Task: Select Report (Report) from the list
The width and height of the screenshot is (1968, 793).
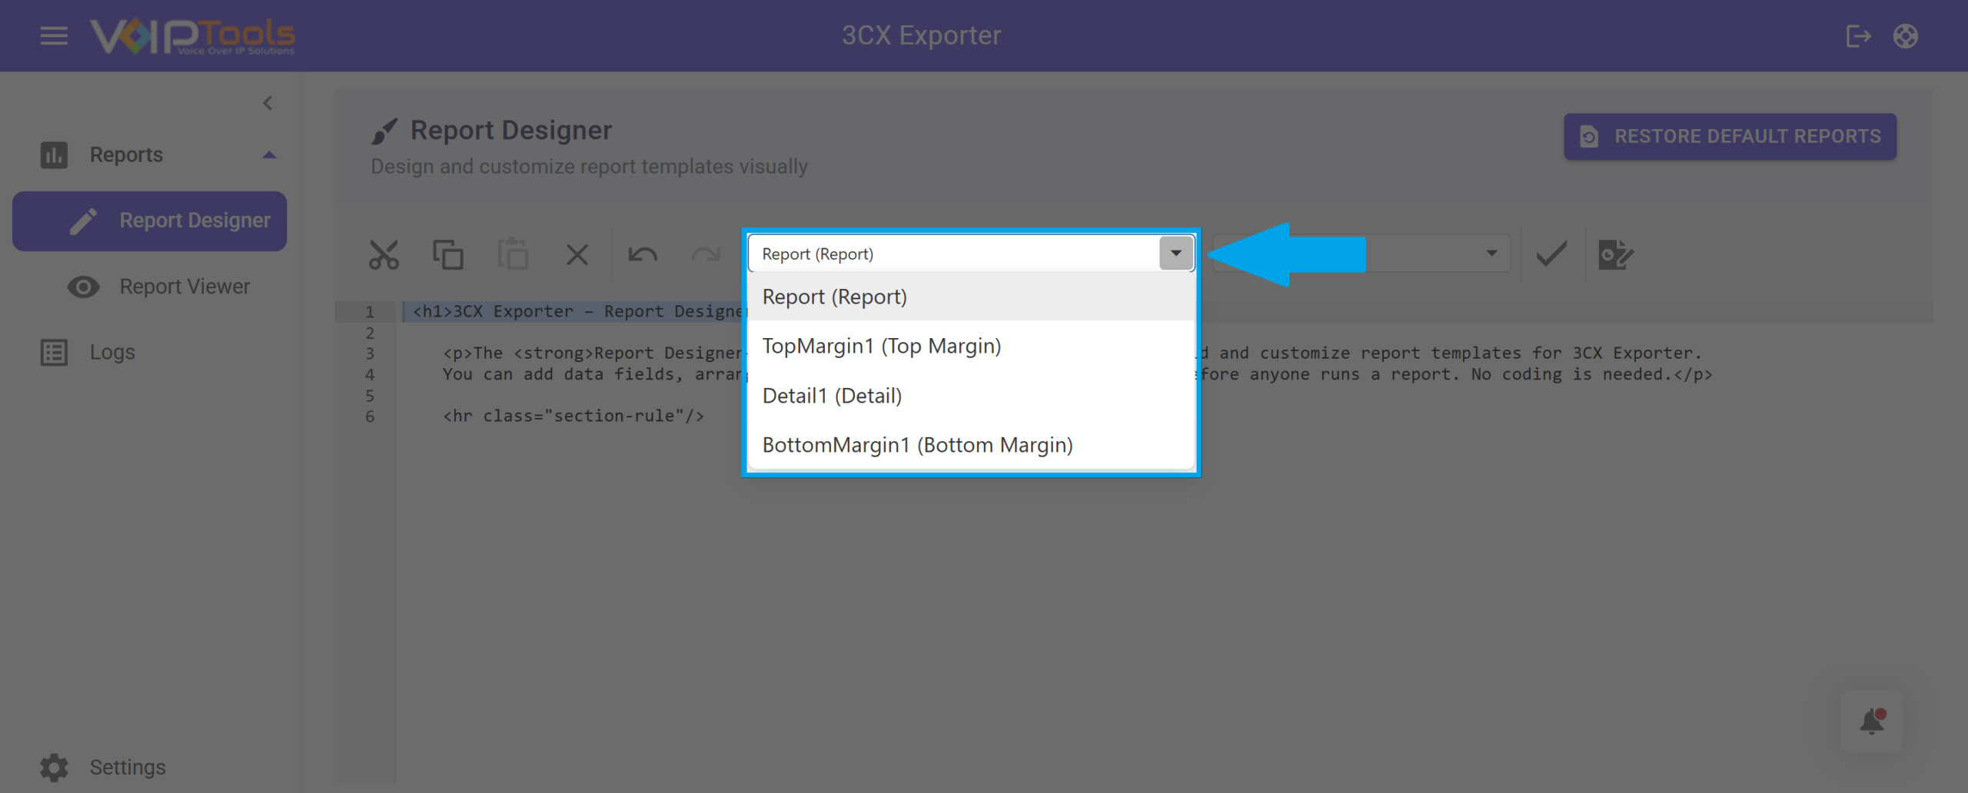Action: click(x=972, y=297)
